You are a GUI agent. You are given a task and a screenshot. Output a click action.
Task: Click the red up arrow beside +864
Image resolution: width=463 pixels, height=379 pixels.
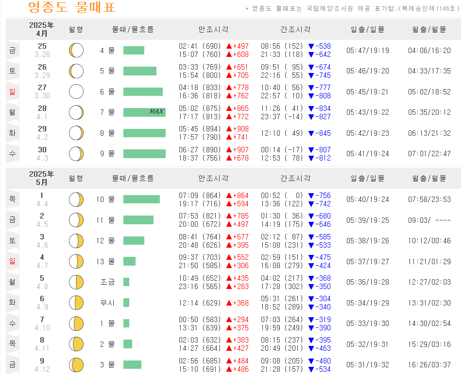tap(229, 196)
